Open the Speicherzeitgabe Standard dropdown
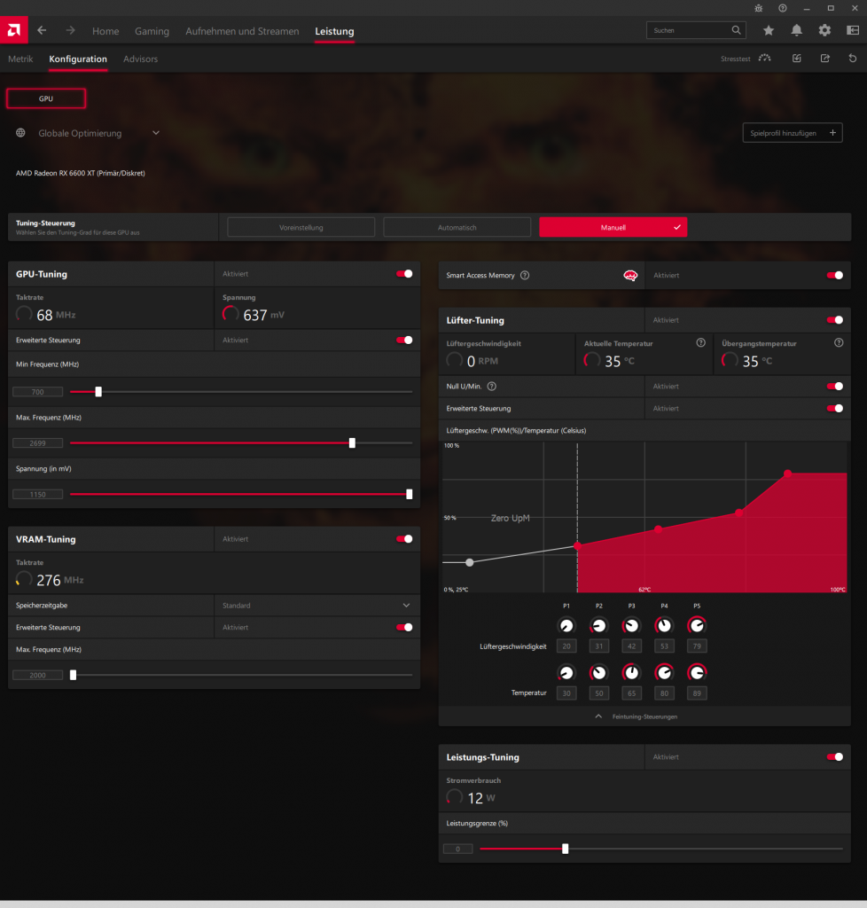867x908 pixels. click(316, 605)
